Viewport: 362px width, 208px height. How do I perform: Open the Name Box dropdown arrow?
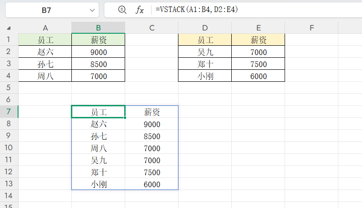click(x=92, y=10)
